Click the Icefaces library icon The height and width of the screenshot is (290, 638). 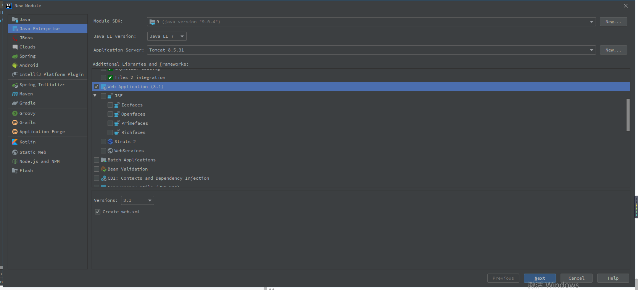point(117,105)
